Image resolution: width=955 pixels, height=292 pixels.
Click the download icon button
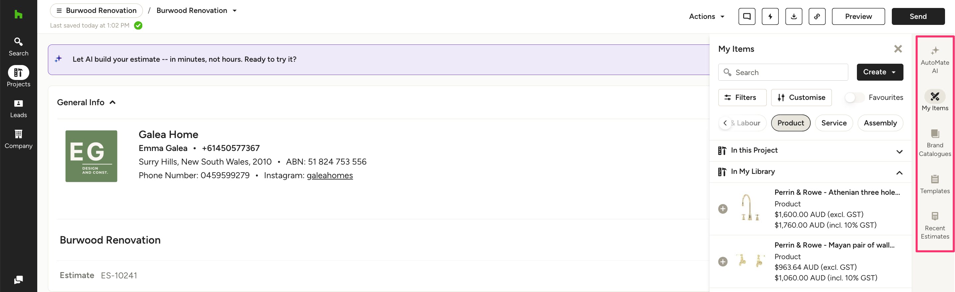[x=793, y=16]
